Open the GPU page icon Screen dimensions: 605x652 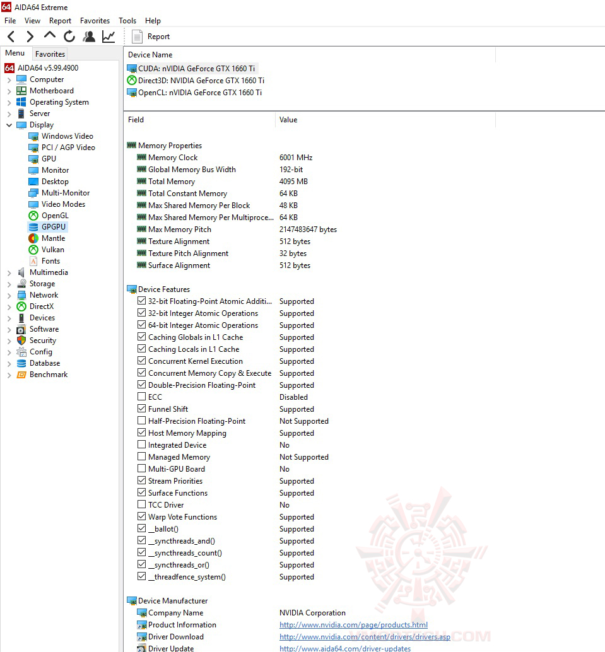(33, 159)
